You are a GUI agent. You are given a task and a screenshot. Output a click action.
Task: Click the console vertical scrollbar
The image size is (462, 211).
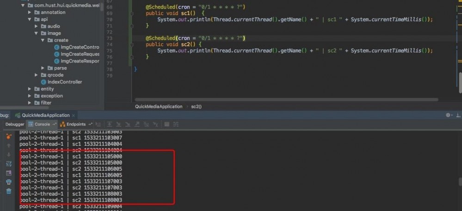[460, 181]
